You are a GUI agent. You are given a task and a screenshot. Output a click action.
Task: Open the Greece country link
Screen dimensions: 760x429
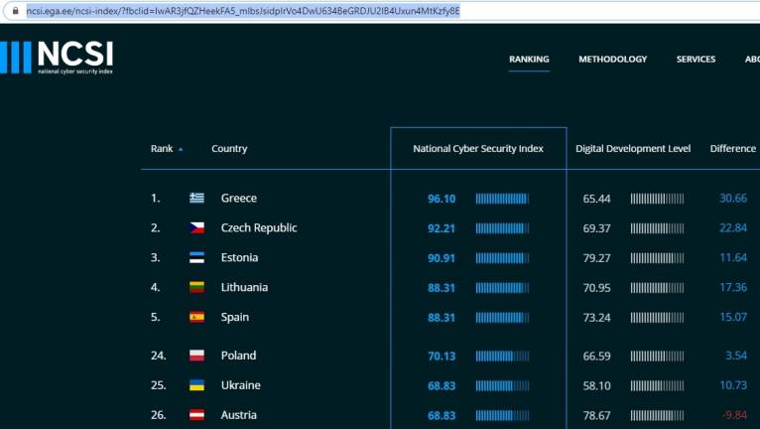point(239,198)
